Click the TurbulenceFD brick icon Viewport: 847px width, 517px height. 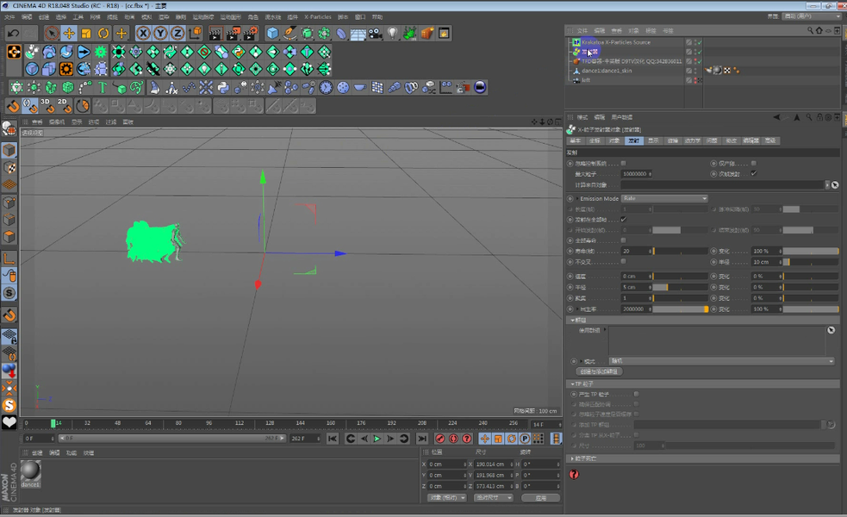pyautogui.click(x=427, y=34)
